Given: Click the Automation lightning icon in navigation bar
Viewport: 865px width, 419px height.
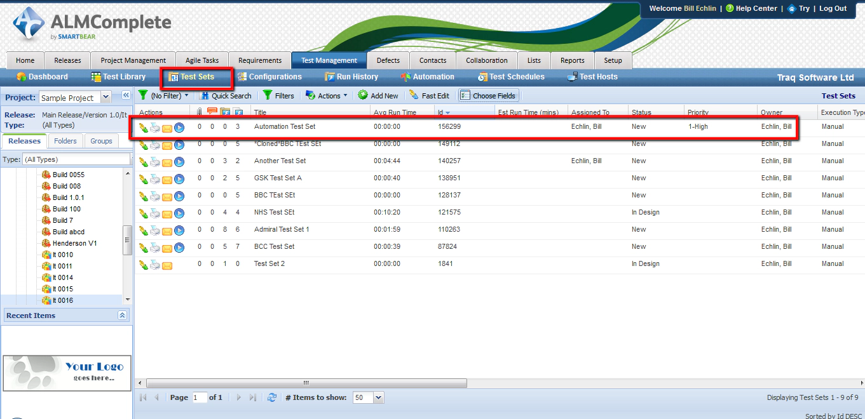Looking at the screenshot, I should 405,76.
